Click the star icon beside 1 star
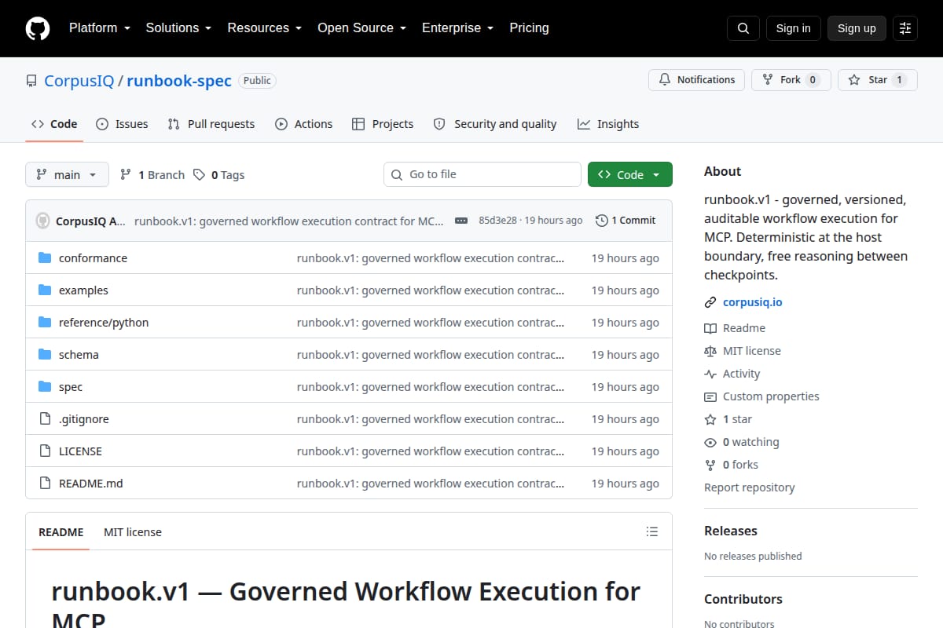The height and width of the screenshot is (628, 943). (x=710, y=419)
